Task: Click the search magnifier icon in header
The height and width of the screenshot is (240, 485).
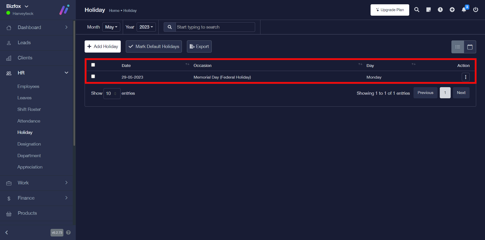Action: pyautogui.click(x=417, y=10)
